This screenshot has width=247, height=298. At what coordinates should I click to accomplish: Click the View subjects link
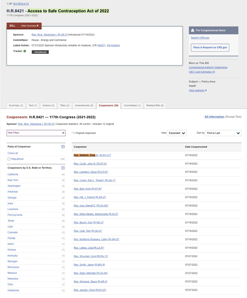click(x=198, y=91)
